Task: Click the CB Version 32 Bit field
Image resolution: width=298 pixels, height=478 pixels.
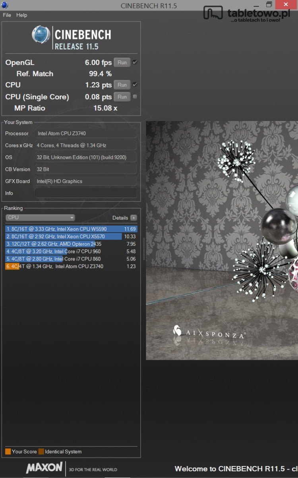Action: click(x=86, y=169)
